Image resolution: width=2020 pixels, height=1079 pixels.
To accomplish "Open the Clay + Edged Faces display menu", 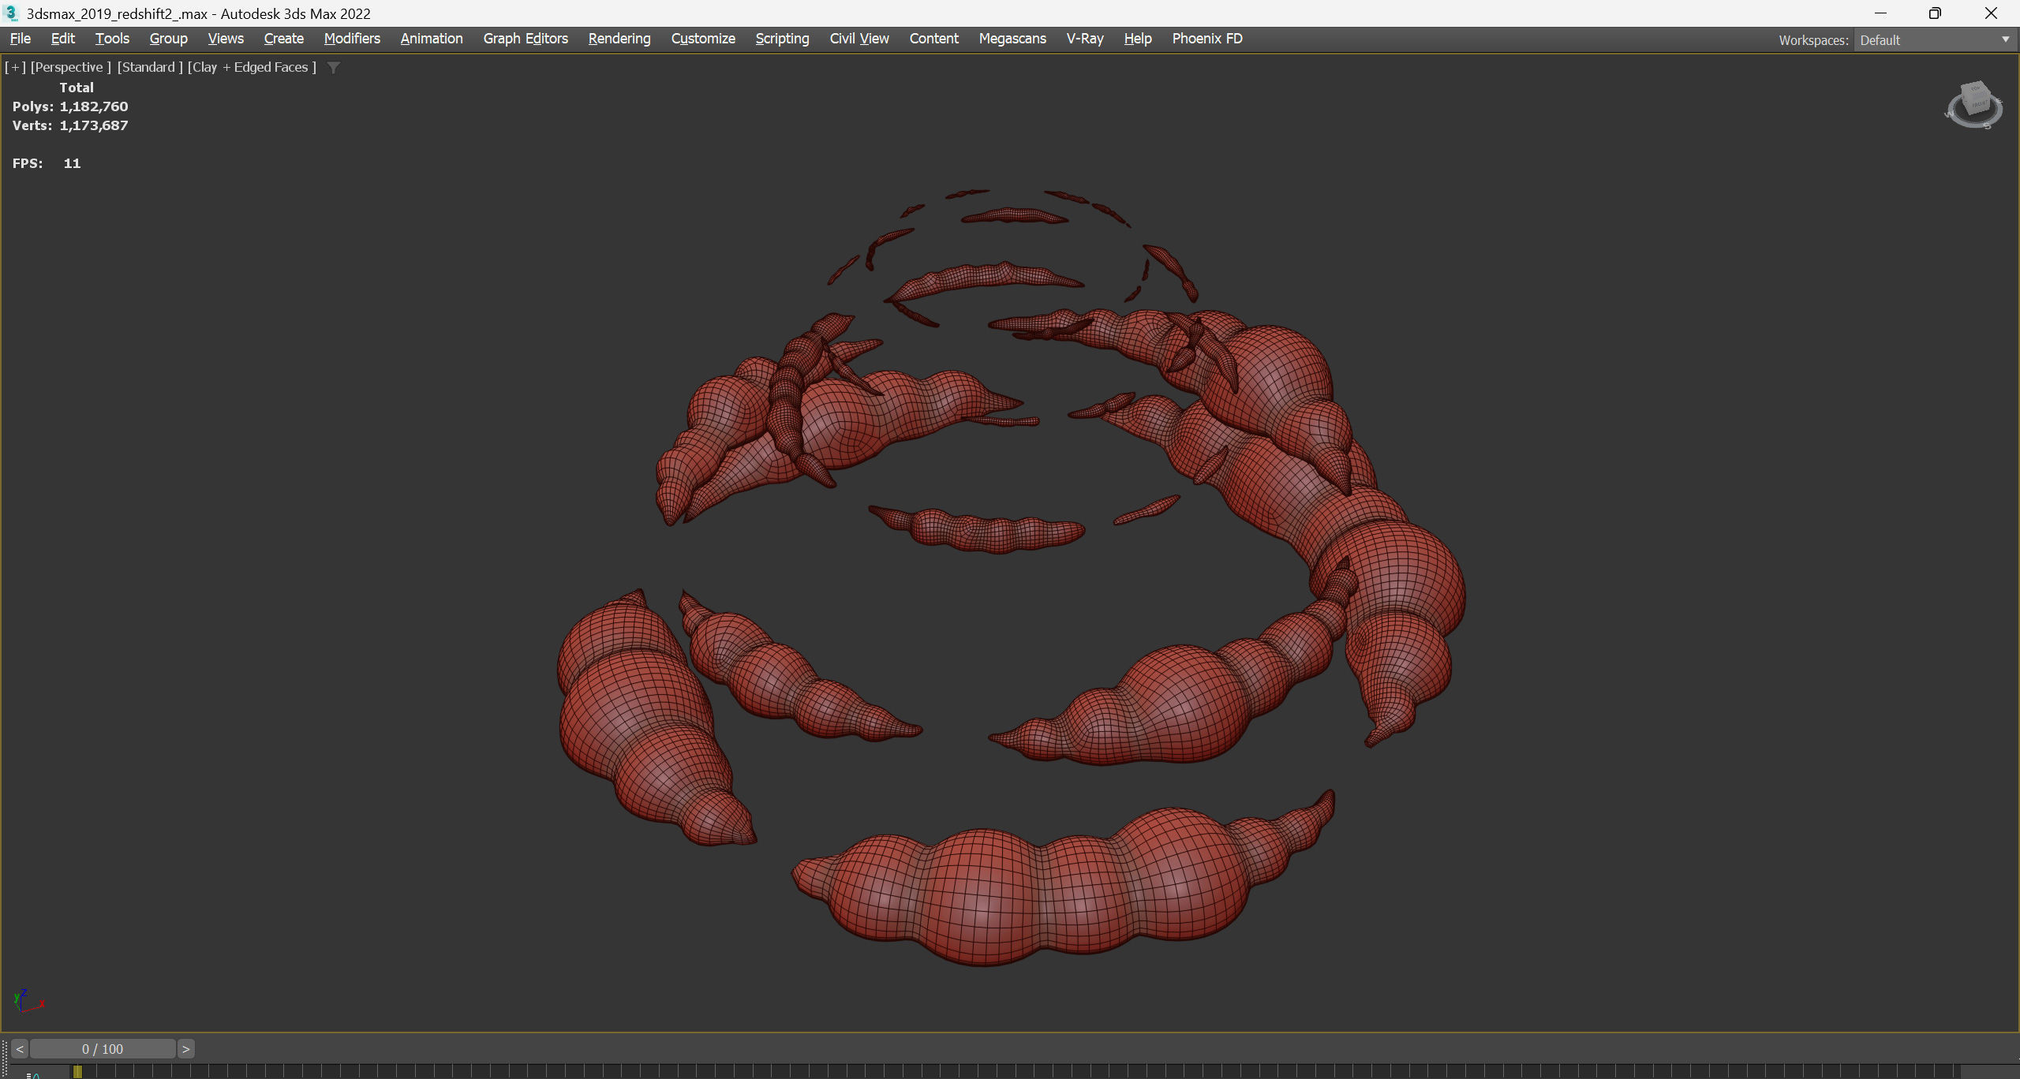I will (x=252, y=67).
